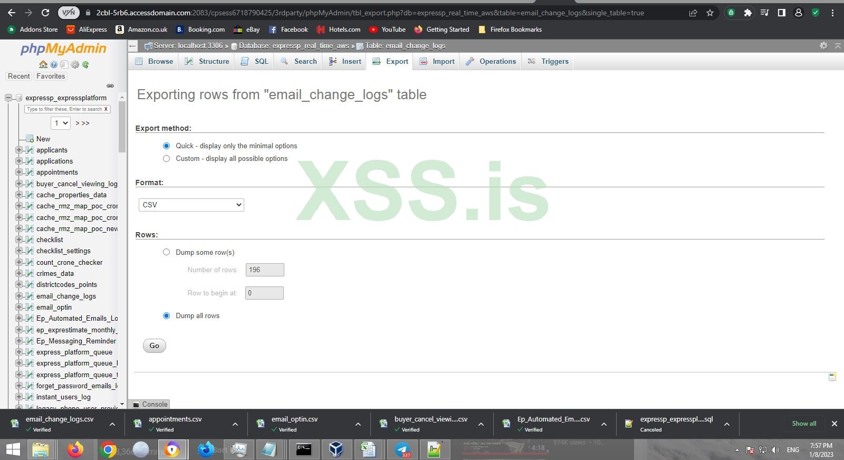Open the districtcodes_points table link
Image resolution: width=844 pixels, height=460 pixels.
pyautogui.click(x=66, y=284)
